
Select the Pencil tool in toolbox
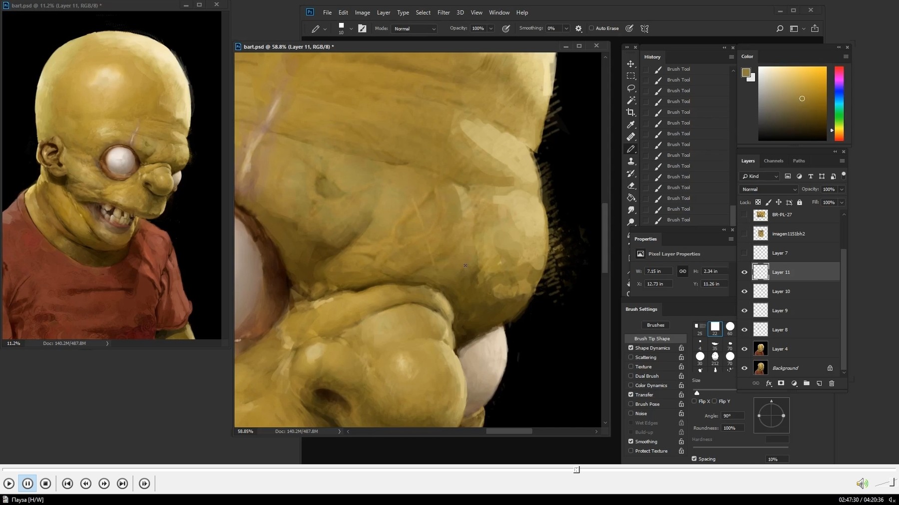point(631,149)
